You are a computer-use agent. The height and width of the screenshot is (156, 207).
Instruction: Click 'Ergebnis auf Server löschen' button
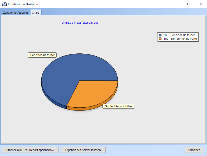(83, 150)
